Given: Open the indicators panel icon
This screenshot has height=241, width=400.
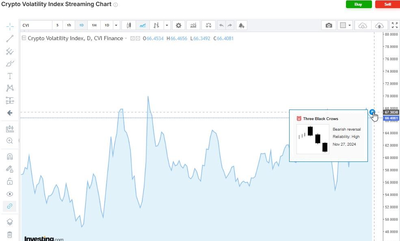Looking at the screenshot, I should (193, 25).
